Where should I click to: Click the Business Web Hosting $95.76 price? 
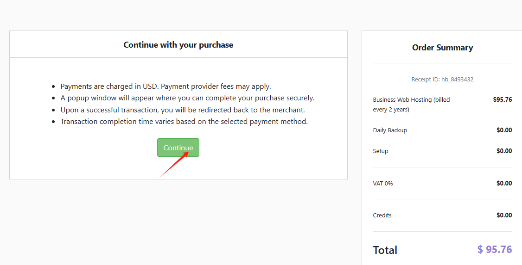tap(502, 99)
